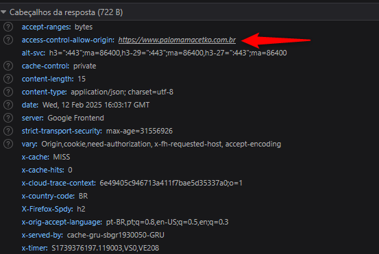
Task: Select the x-cache-hits value 0
Action: pos(70,170)
